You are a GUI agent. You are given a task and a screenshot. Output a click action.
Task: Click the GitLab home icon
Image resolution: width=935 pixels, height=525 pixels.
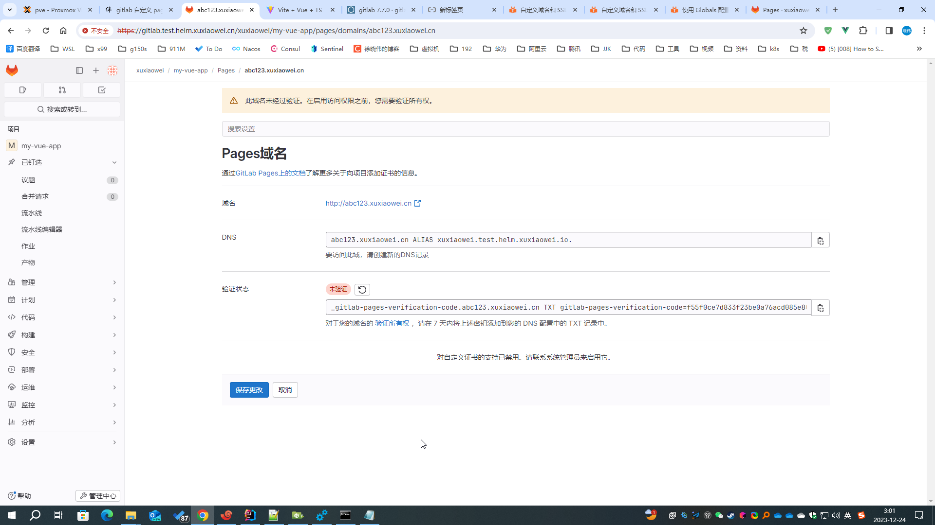[x=12, y=70]
